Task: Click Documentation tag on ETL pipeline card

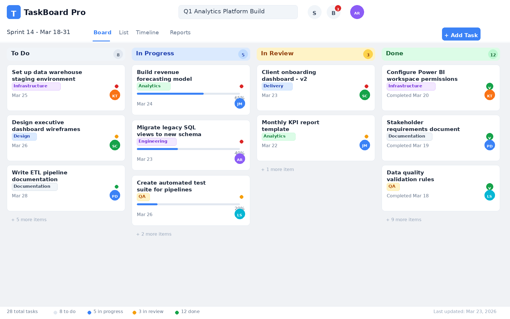Action: 35,187
